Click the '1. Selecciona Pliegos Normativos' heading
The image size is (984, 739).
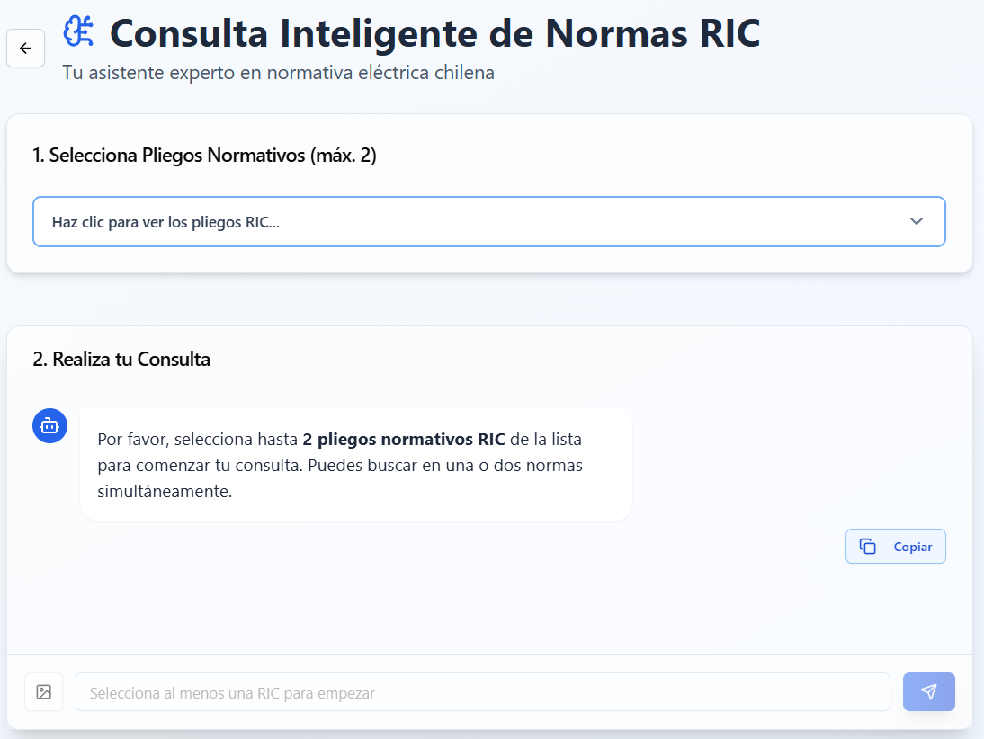pyautogui.click(x=169, y=156)
